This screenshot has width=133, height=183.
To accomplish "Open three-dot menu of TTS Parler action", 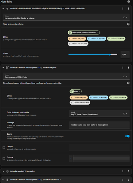I will [128, 68].
